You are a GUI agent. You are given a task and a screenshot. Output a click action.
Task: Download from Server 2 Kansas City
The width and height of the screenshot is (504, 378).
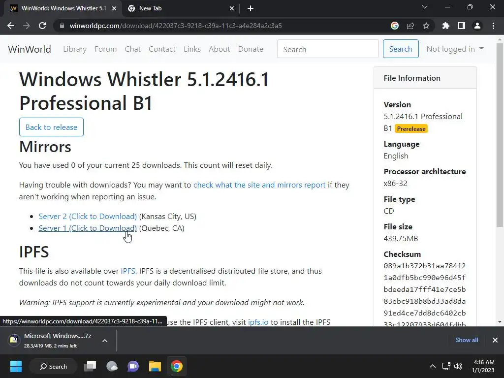(88, 217)
